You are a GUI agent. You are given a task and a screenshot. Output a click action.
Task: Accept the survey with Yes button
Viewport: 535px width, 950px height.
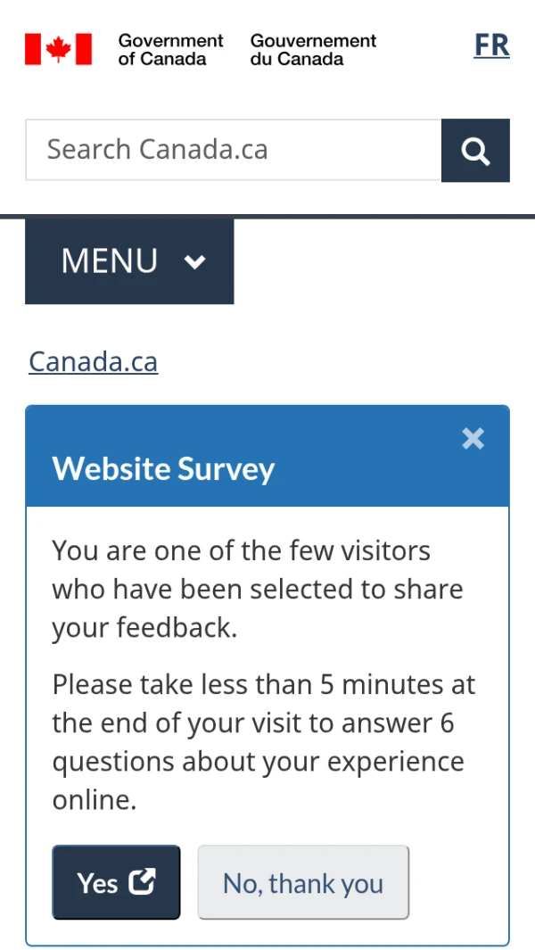click(x=116, y=882)
